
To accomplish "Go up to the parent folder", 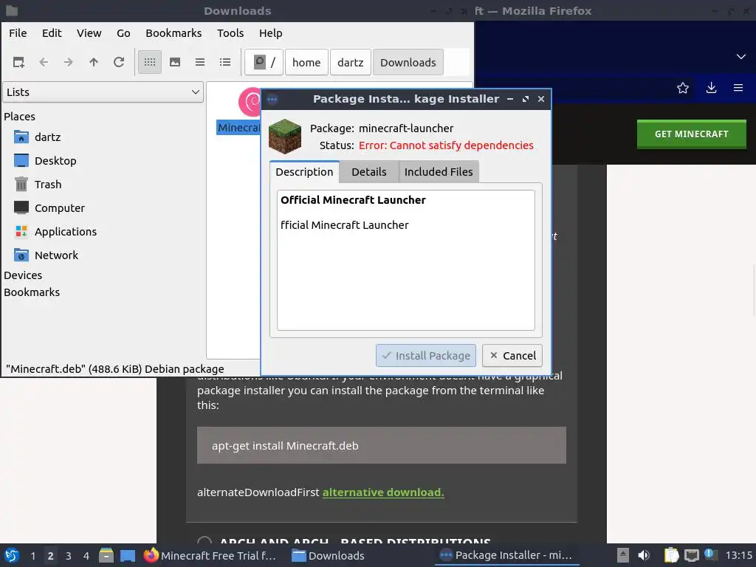I will point(94,62).
